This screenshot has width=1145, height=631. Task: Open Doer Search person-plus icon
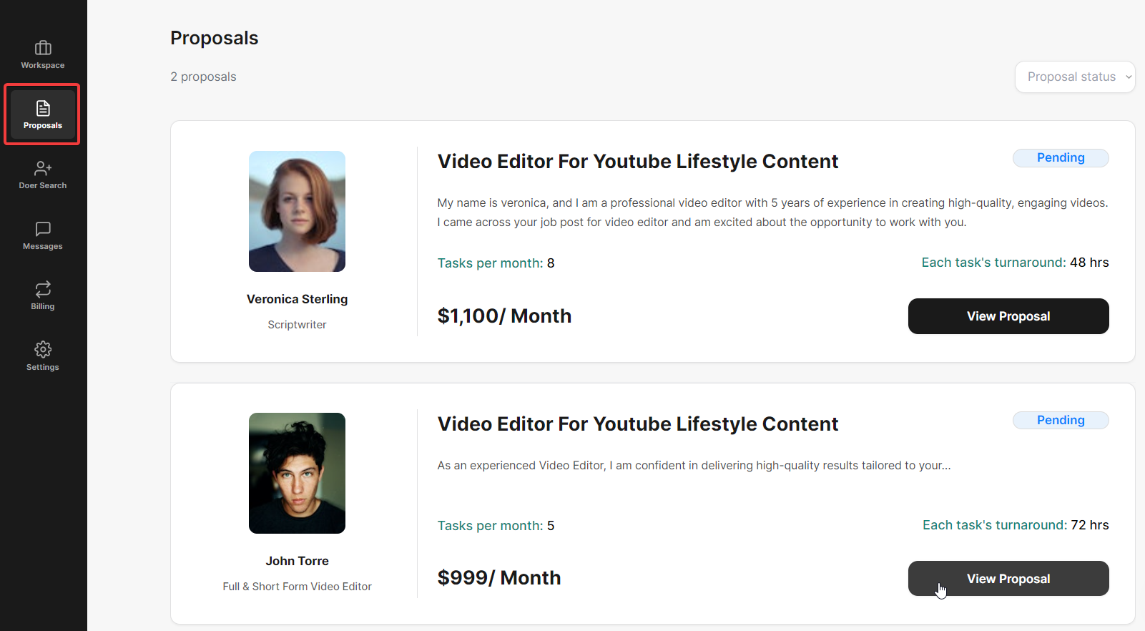tap(43, 168)
